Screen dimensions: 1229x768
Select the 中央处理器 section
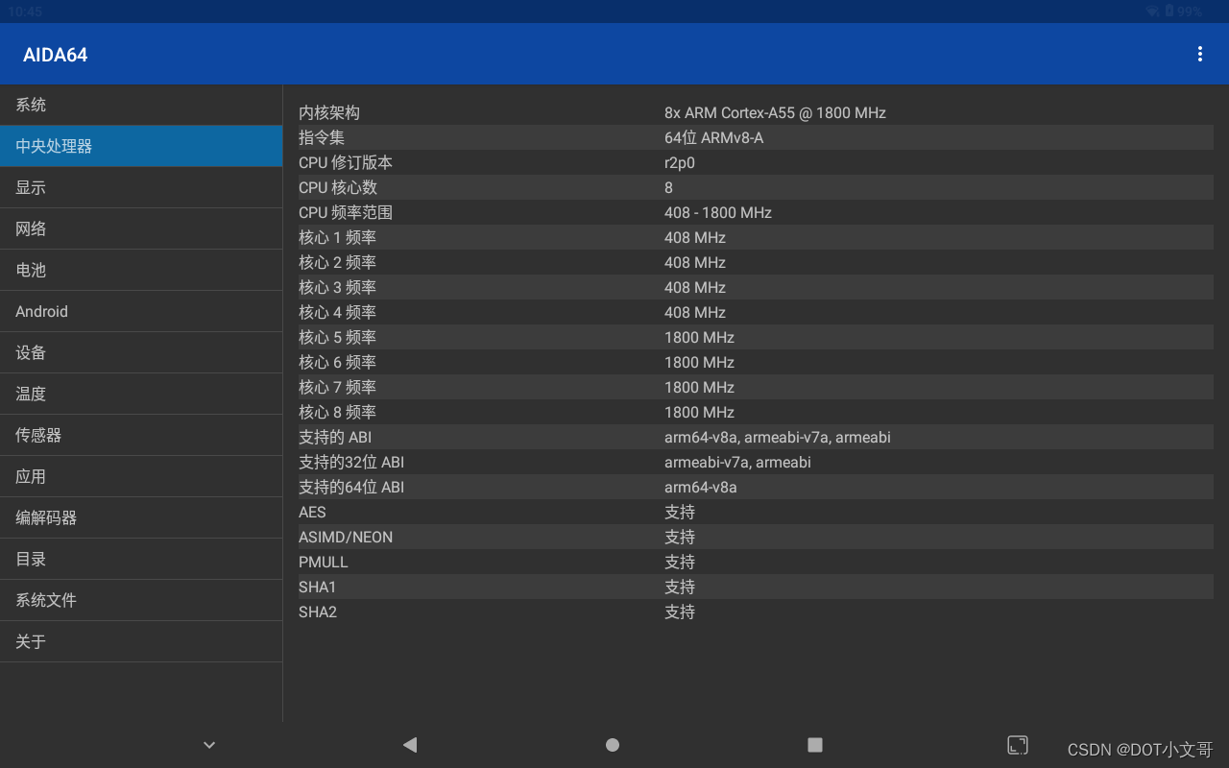(141, 146)
